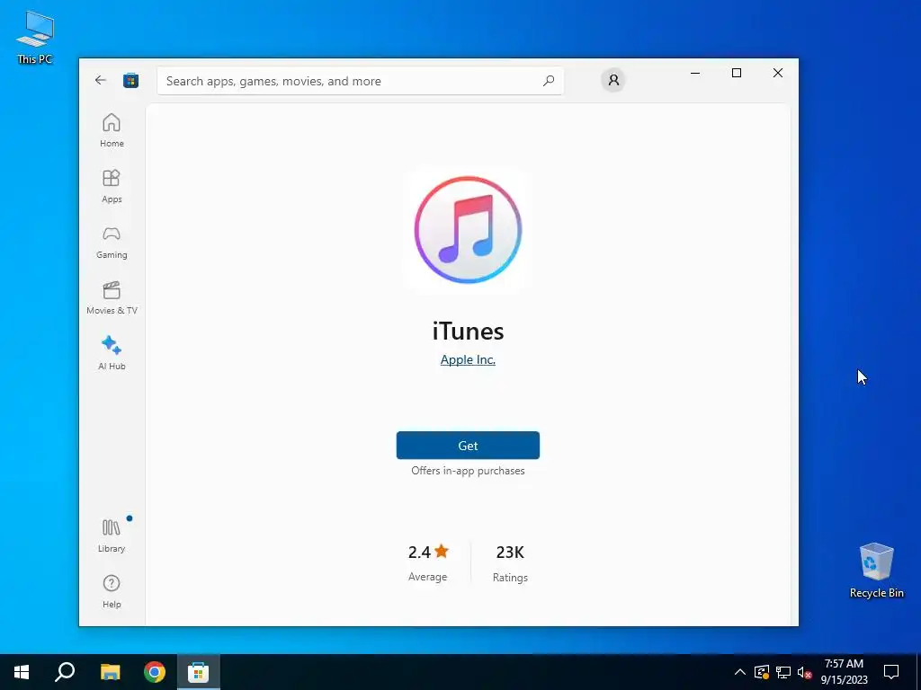
Task: Open the user account profile icon
Action: [x=613, y=80]
